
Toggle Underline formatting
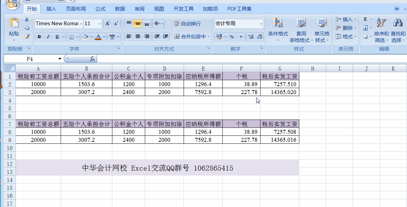[57, 37]
